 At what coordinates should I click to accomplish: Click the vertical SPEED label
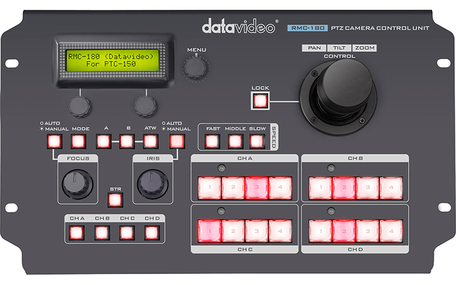pos(274,137)
